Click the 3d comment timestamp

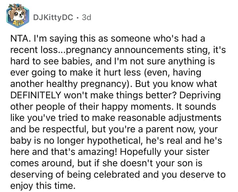click(x=87, y=17)
